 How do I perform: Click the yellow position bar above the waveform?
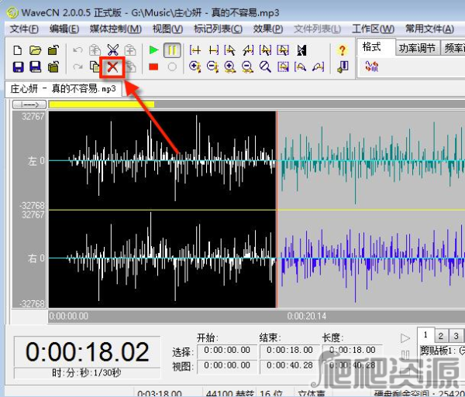pyautogui.click(x=101, y=104)
